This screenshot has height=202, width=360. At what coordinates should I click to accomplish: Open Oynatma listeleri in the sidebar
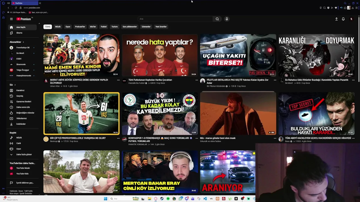coord(22,102)
